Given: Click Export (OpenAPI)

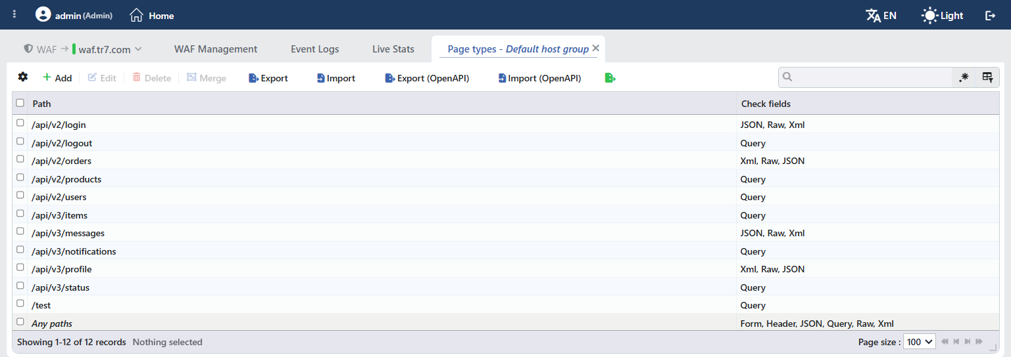Looking at the screenshot, I should click(426, 78).
